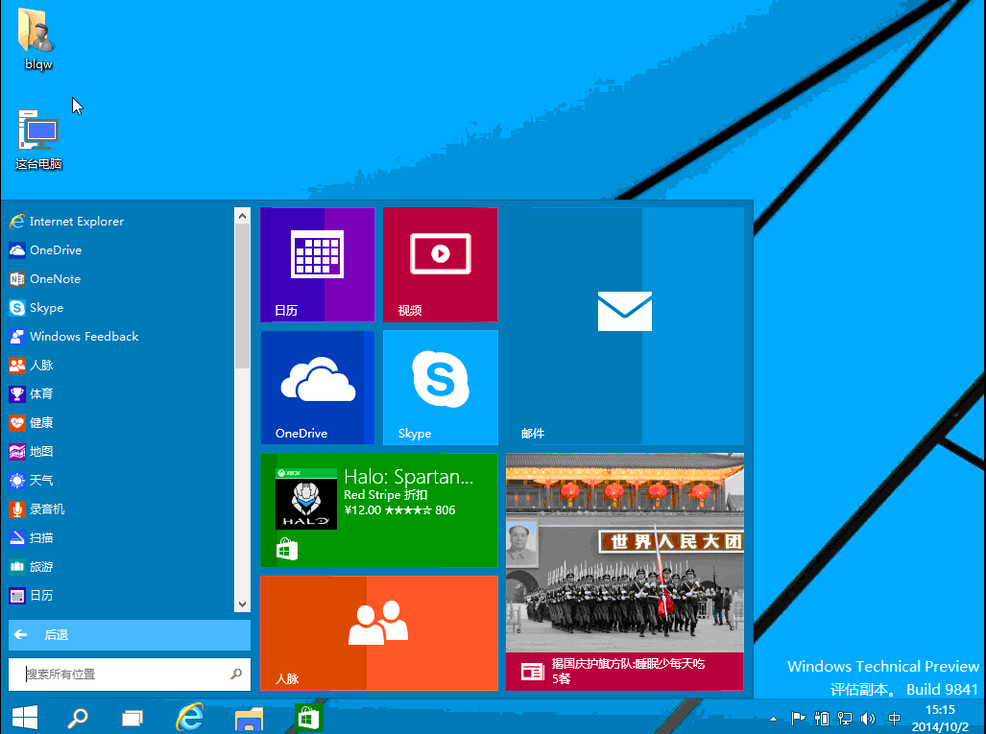Open the 邮件 mail tile
Image resolution: width=986 pixels, height=734 pixels.
pyautogui.click(x=625, y=326)
